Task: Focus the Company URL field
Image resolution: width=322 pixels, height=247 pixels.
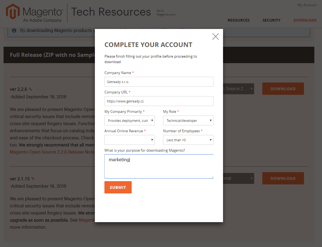Action: point(159,101)
